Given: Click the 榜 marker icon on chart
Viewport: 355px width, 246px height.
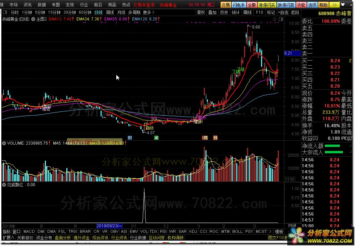Looking at the screenshot, I should point(204,138).
